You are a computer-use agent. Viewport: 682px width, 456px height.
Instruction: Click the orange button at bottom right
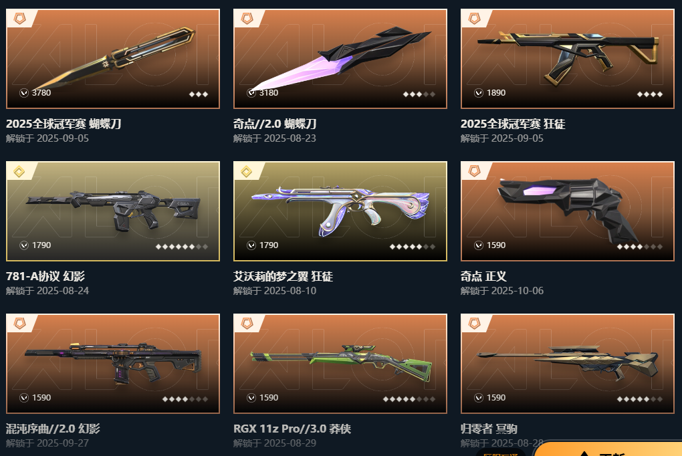click(x=609, y=449)
